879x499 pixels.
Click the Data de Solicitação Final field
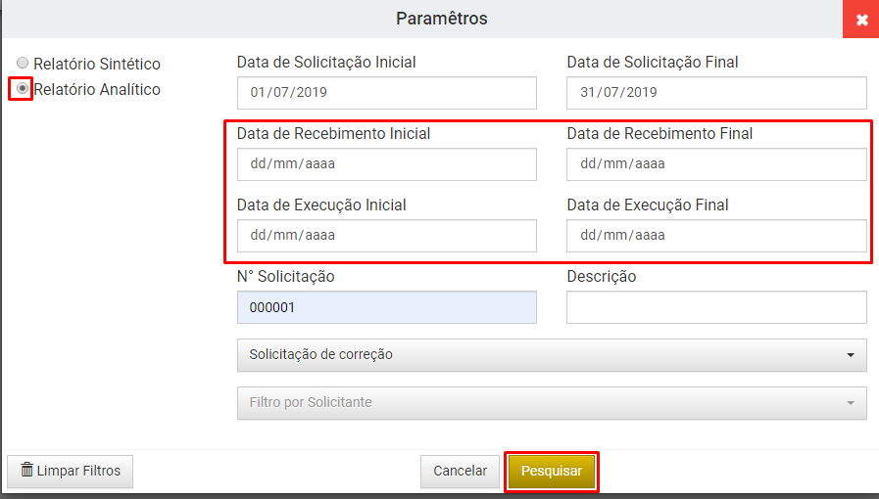pos(716,93)
